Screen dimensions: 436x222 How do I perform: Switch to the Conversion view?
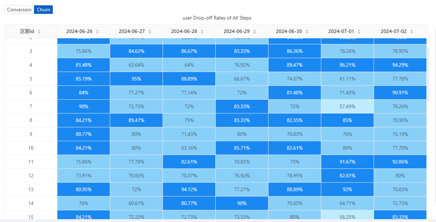[19, 10]
